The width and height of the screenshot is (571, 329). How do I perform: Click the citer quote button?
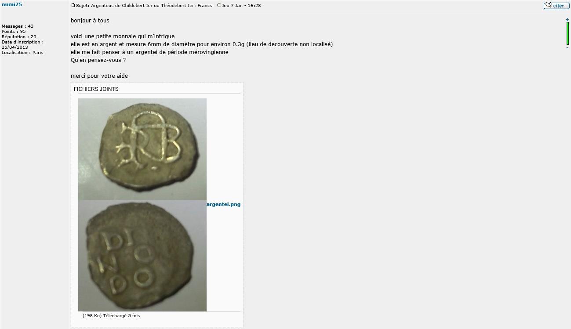point(556,6)
